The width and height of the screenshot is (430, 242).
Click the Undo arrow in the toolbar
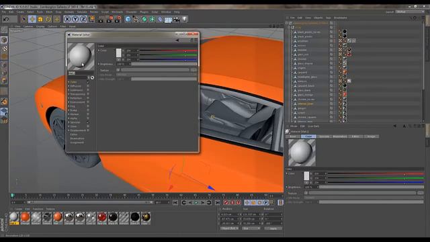6,19
